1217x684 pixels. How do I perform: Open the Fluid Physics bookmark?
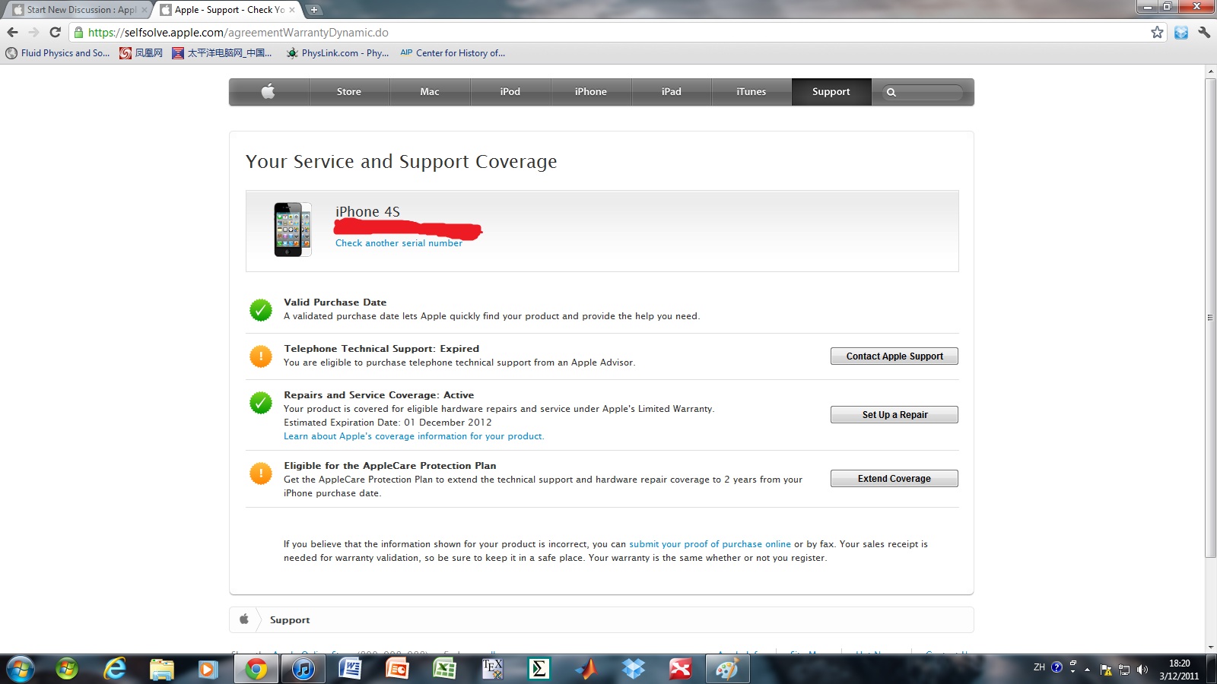(58, 53)
